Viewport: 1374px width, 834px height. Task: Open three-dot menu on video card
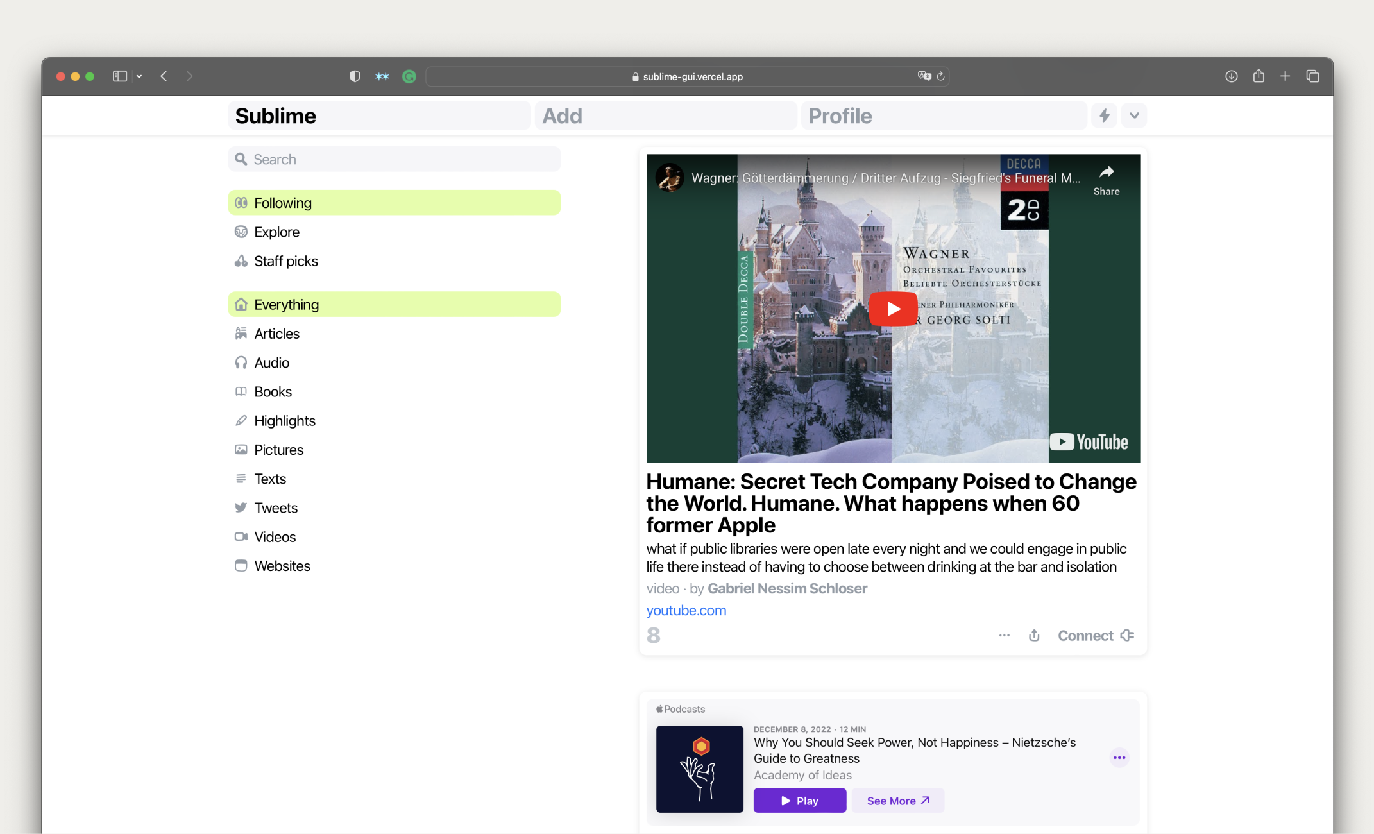(1004, 635)
